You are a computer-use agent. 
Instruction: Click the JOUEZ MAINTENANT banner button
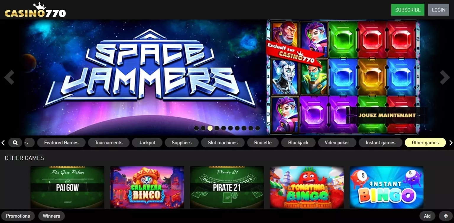click(387, 115)
